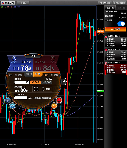Image resolution: width=127 pixels, height=148 pixels.
Task: Click the 注文数量 input field
Action: [x=22, y=82]
